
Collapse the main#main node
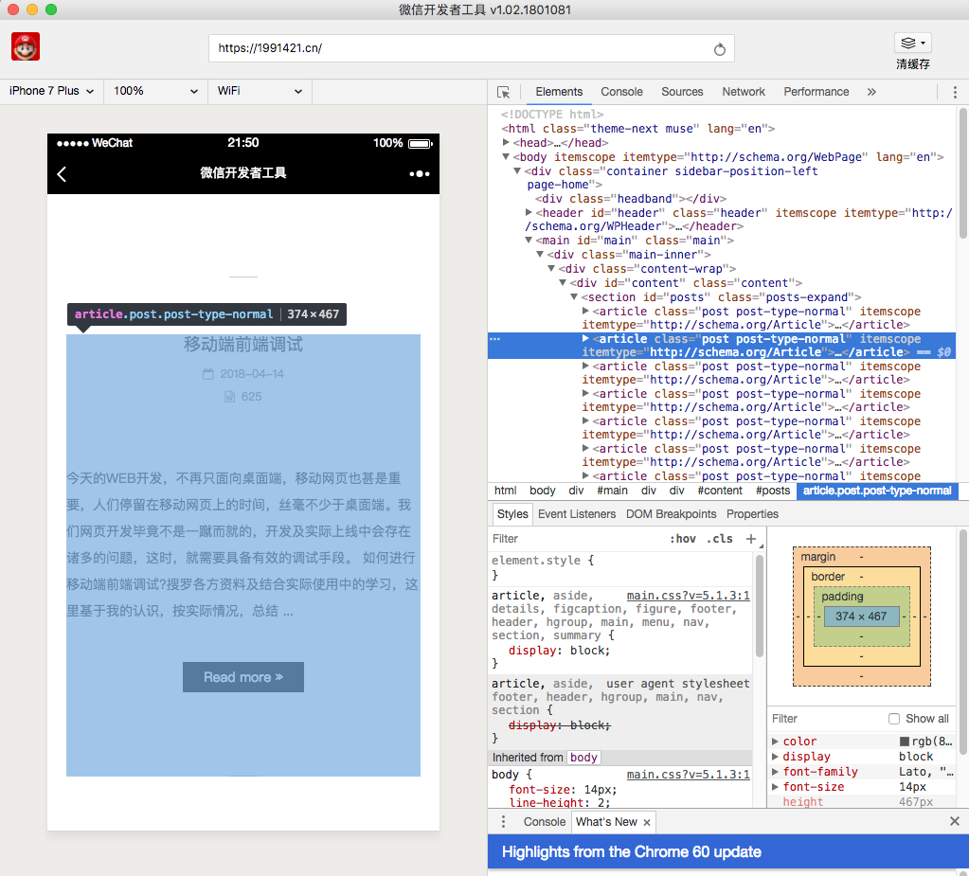(x=529, y=241)
